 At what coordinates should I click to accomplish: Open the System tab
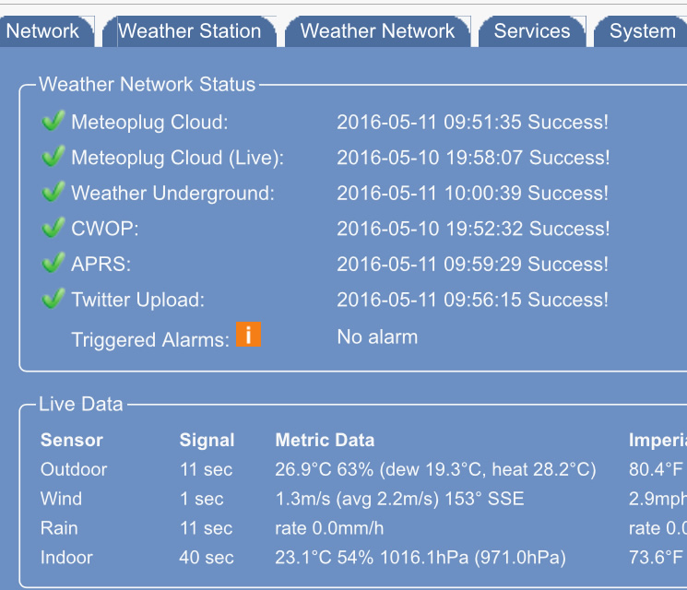tap(642, 31)
